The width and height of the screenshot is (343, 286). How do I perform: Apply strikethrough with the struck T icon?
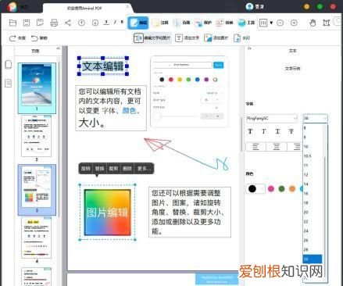point(291,131)
